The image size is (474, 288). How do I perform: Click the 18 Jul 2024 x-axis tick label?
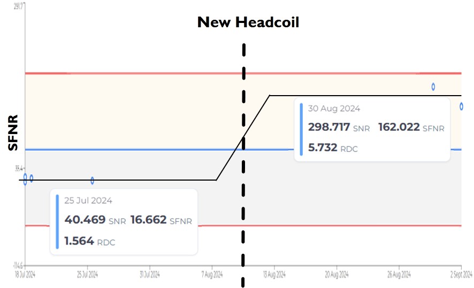point(25,275)
